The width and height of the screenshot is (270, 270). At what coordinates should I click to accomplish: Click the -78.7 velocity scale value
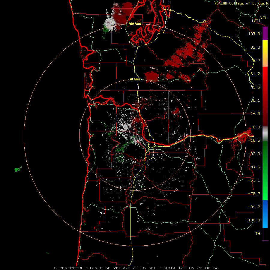(254, 194)
